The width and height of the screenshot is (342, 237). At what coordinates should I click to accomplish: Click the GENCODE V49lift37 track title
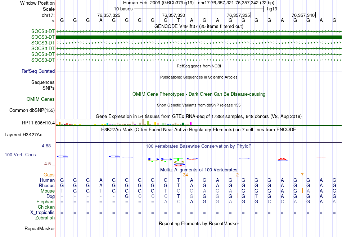pyautogui.click(x=199, y=26)
